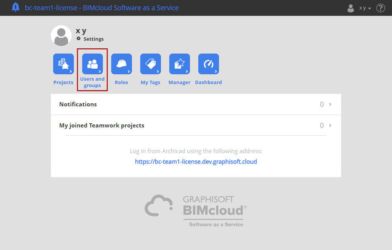Image resolution: width=392 pixels, height=250 pixels.
Task: Open the Projects icon tile
Action: 63,64
